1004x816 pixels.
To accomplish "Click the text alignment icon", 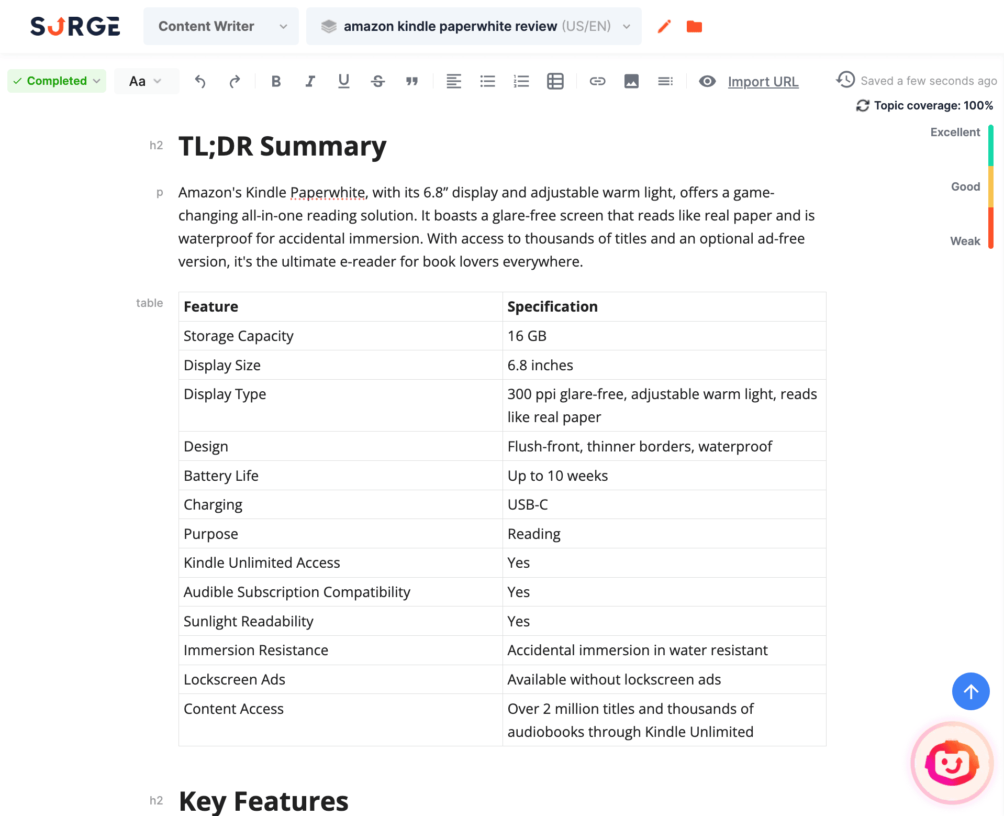I will 453,81.
